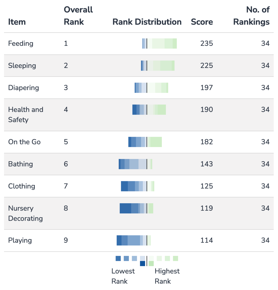Click the Lowest Rank legend label
Viewport: 278px width, 290px height.
123,276
